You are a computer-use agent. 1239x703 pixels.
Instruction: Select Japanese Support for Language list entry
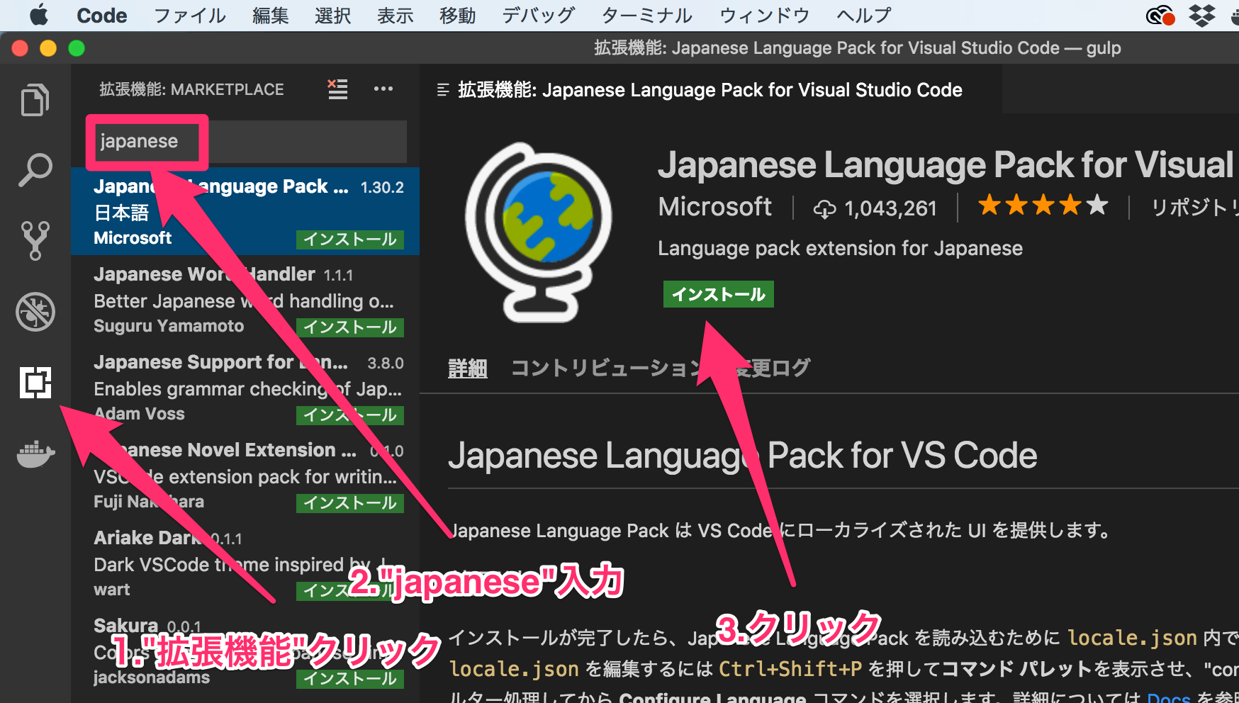pyautogui.click(x=245, y=387)
